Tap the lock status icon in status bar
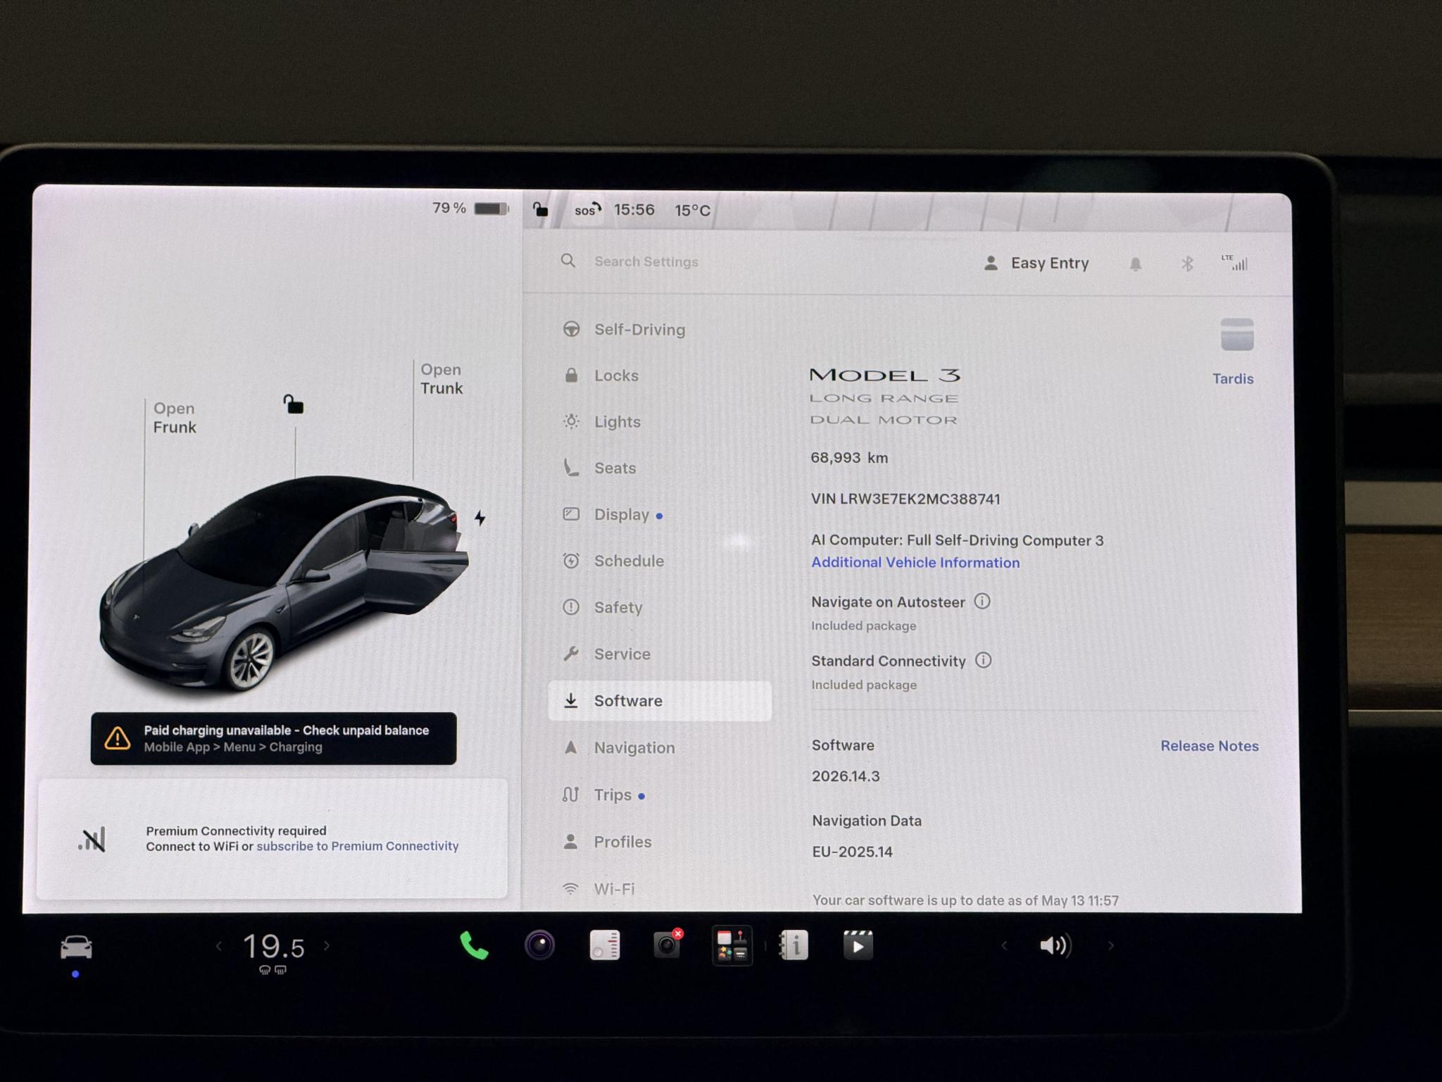Screen dimensions: 1442x1082 [540, 209]
